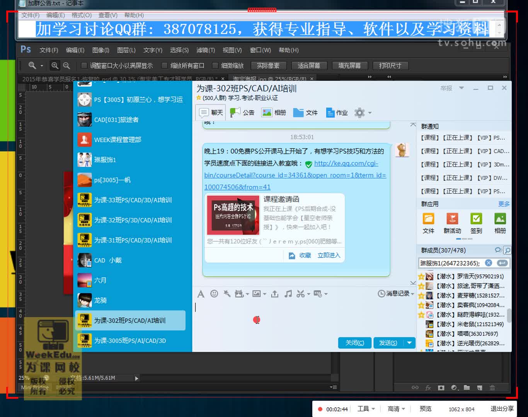
Task: Open the 滤镜 menu in Photoshop
Action: tap(206, 50)
